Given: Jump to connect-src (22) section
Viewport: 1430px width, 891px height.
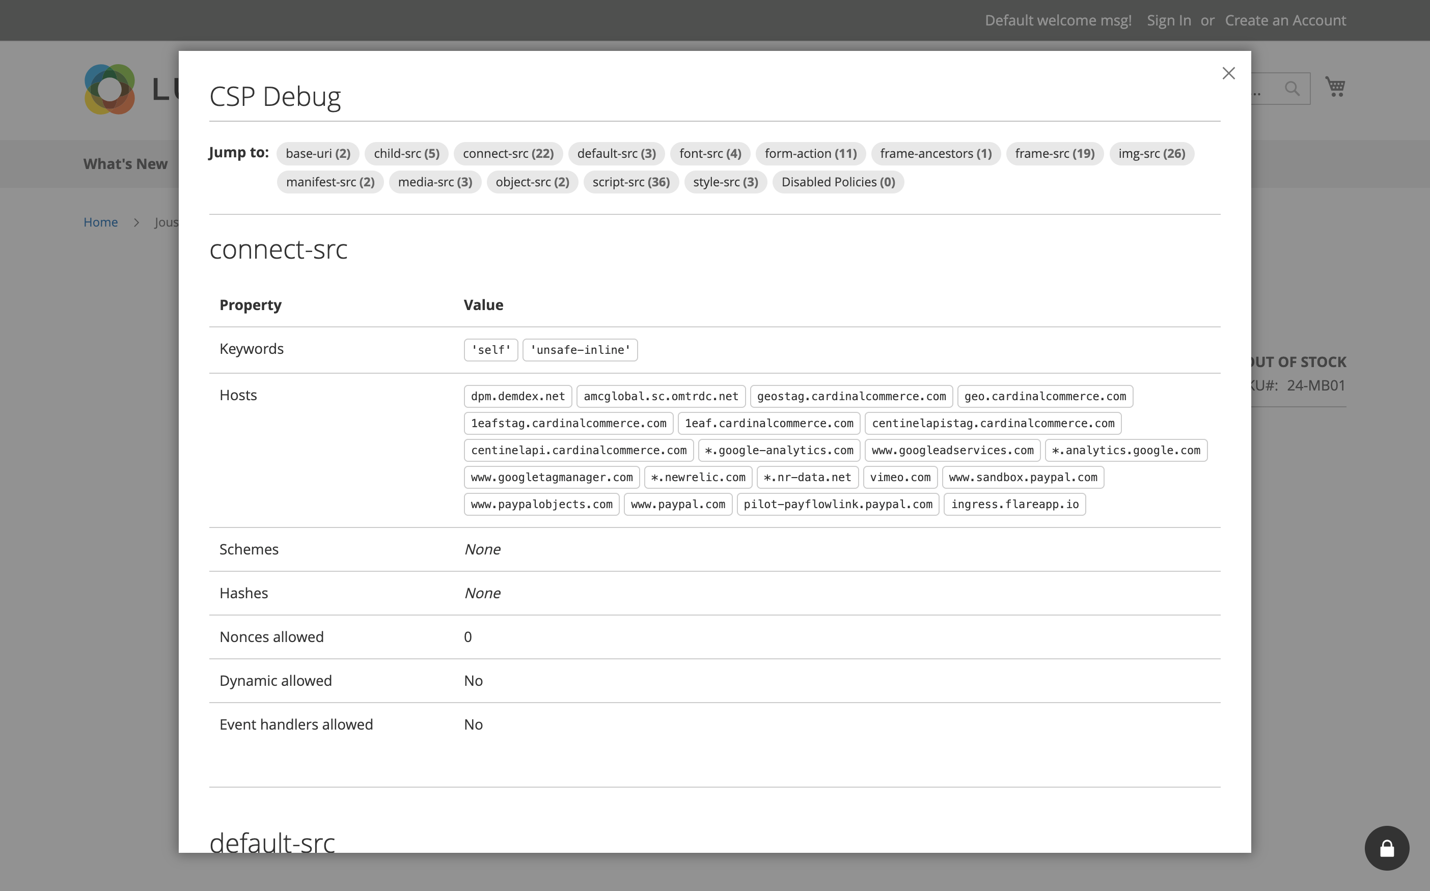Looking at the screenshot, I should coord(508,153).
